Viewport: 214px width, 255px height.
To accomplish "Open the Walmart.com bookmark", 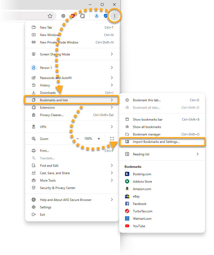I will coord(142,219).
